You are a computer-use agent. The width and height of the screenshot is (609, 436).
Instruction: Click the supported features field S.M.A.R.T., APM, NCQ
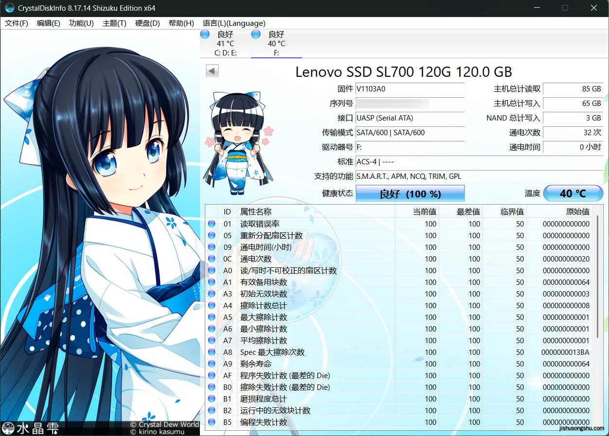pyautogui.click(x=479, y=176)
